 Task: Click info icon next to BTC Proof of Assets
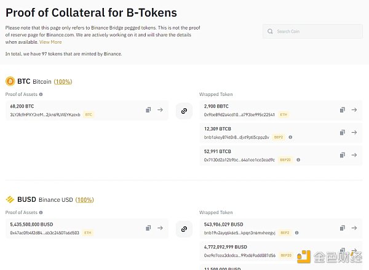41,94
